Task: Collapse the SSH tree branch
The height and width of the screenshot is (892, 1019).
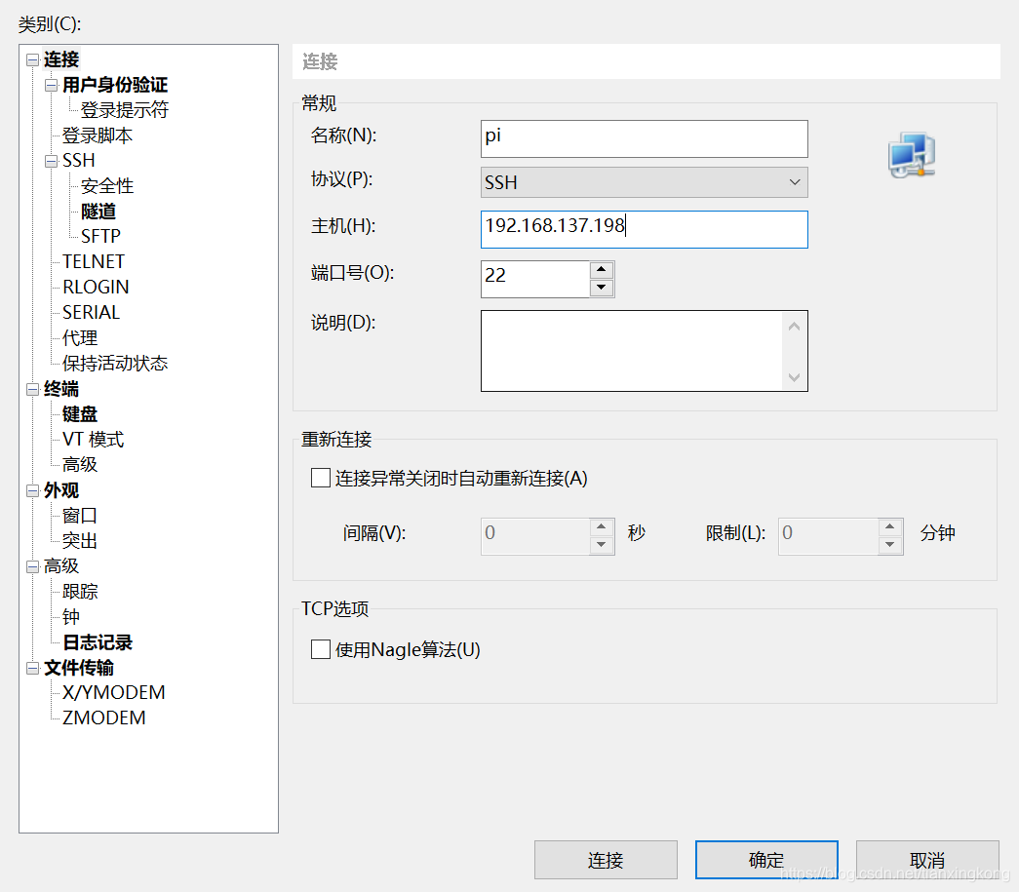Action: 51,160
